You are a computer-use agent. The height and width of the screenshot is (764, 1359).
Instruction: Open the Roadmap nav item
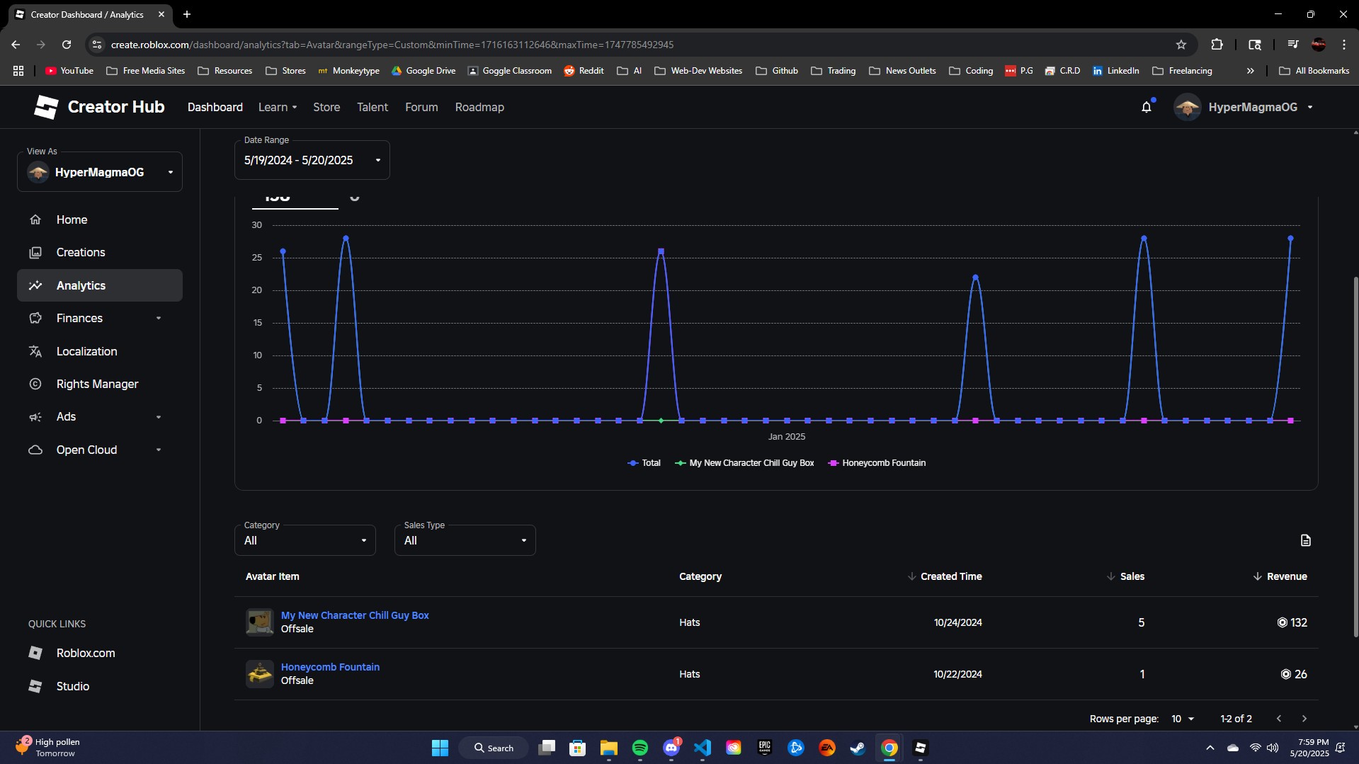479,107
